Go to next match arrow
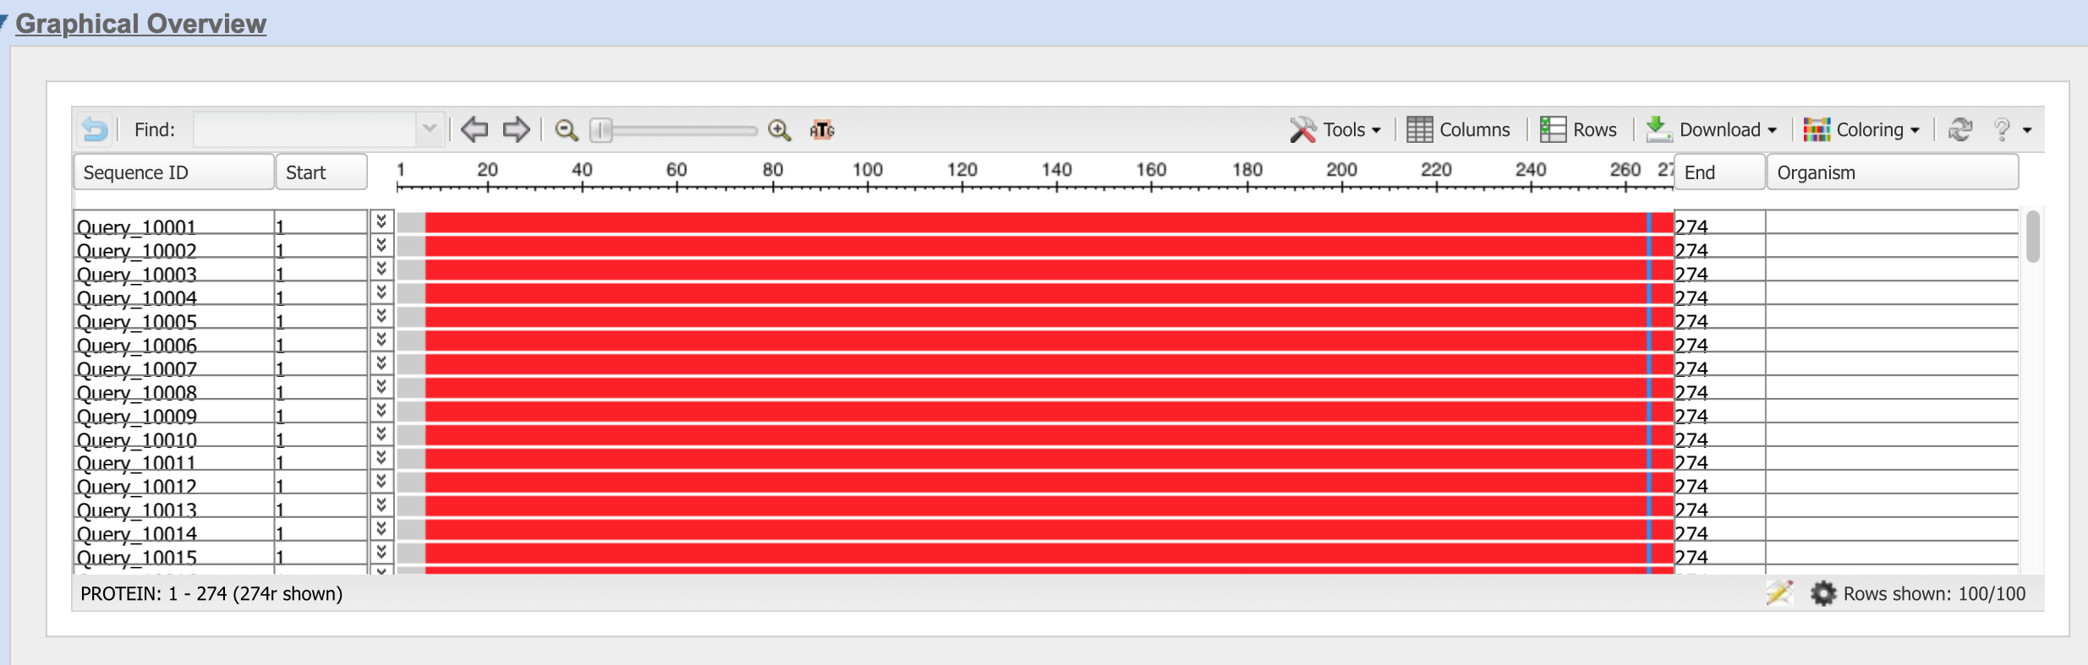The width and height of the screenshot is (2088, 665). pyautogui.click(x=516, y=129)
